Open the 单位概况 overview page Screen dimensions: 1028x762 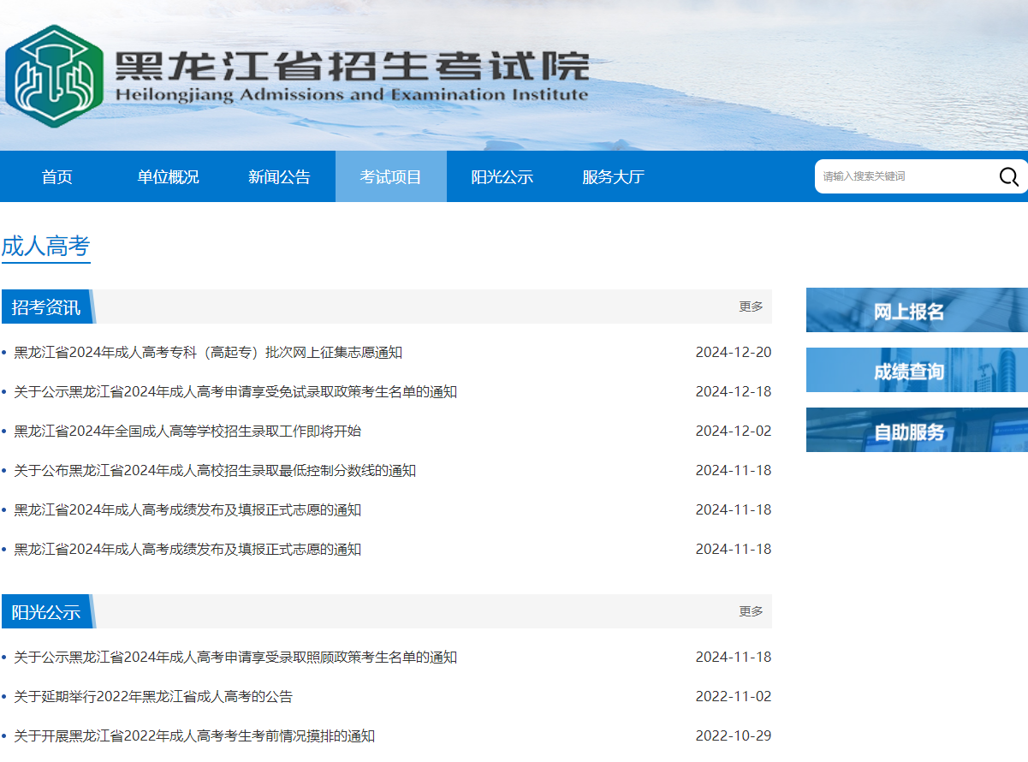coord(168,176)
